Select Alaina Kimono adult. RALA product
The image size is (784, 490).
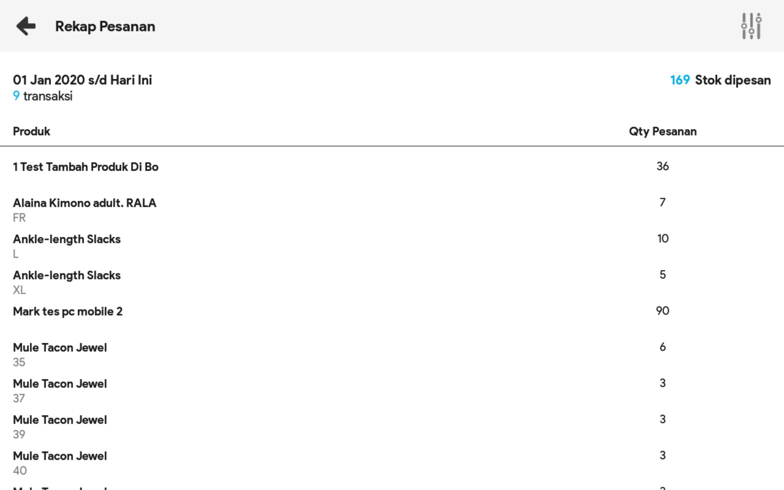(x=85, y=203)
